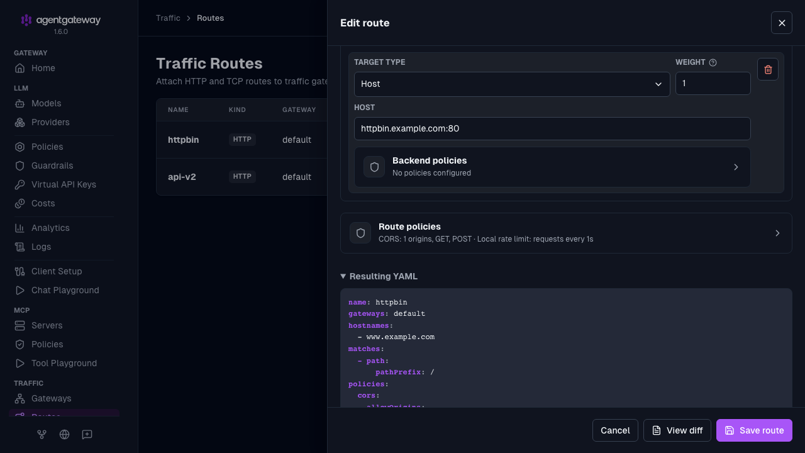Screen dimensions: 805x453
Task: Click the network graph icon in sidebar footer
Action: [42, 434]
